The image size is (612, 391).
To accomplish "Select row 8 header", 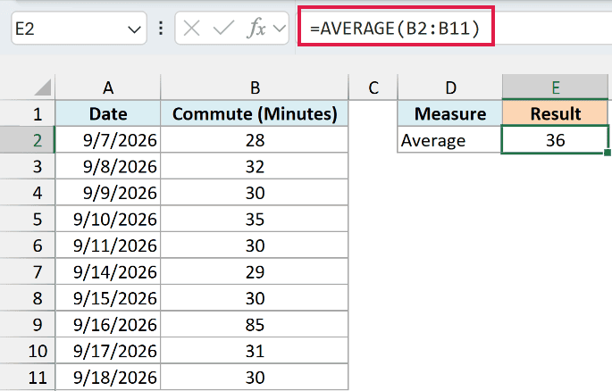I will click(28, 298).
